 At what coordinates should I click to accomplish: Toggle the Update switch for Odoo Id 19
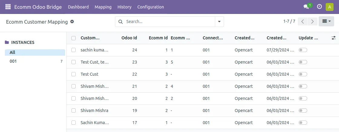point(303,111)
